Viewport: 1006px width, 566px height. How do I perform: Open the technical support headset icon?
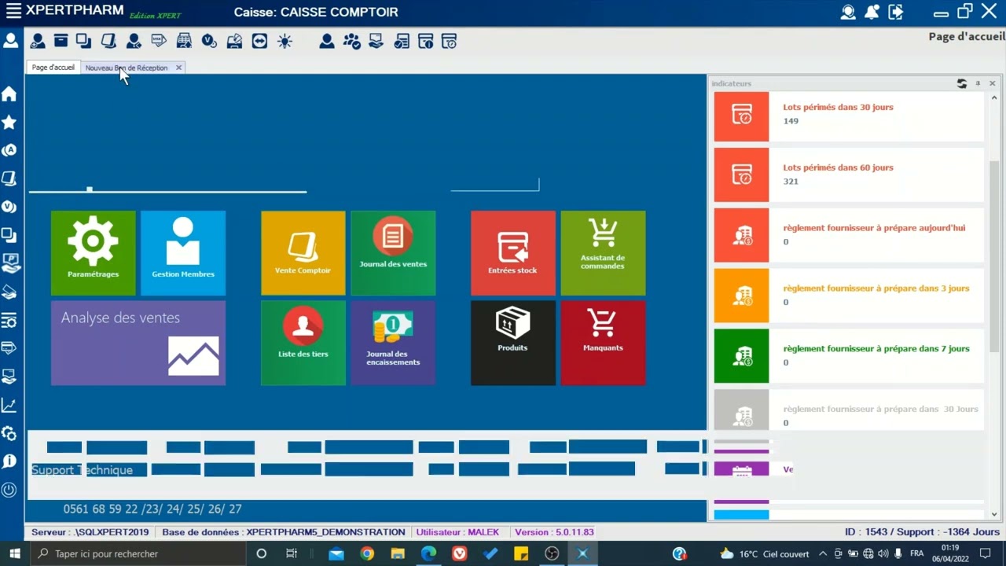pyautogui.click(x=848, y=12)
